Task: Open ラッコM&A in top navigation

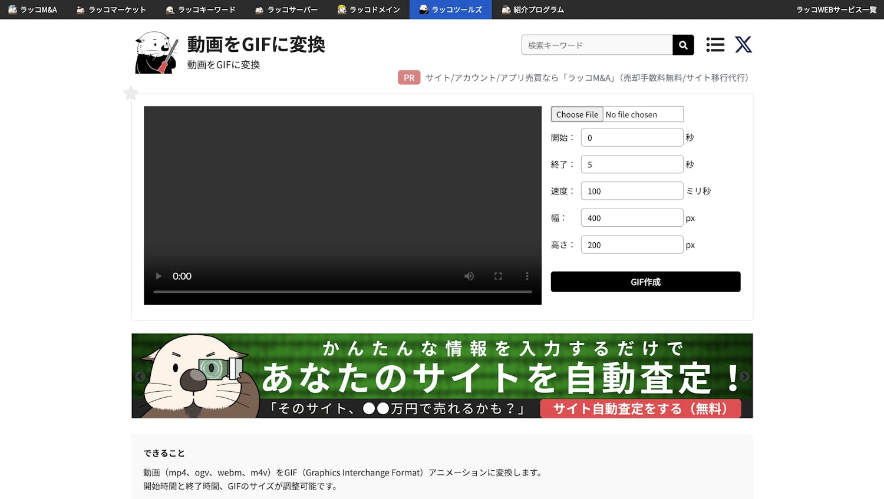Action: pos(32,9)
